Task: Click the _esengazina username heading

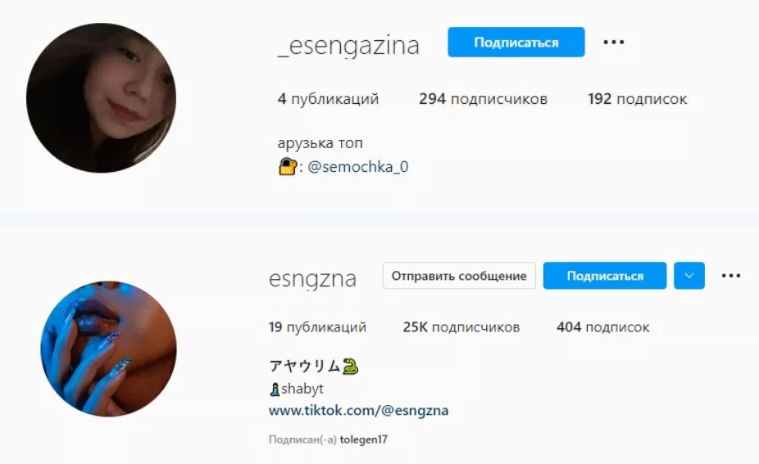Action: pos(348,46)
